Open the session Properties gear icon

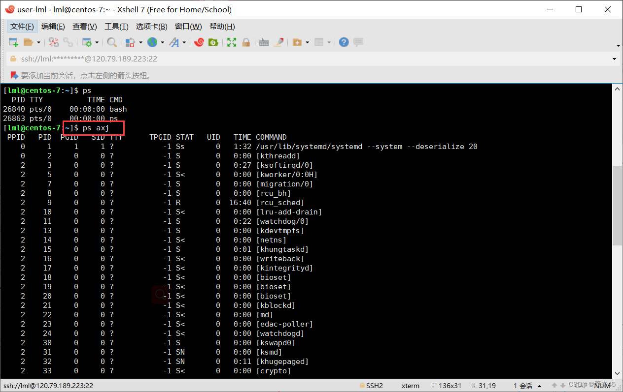pyautogui.click(x=87, y=42)
